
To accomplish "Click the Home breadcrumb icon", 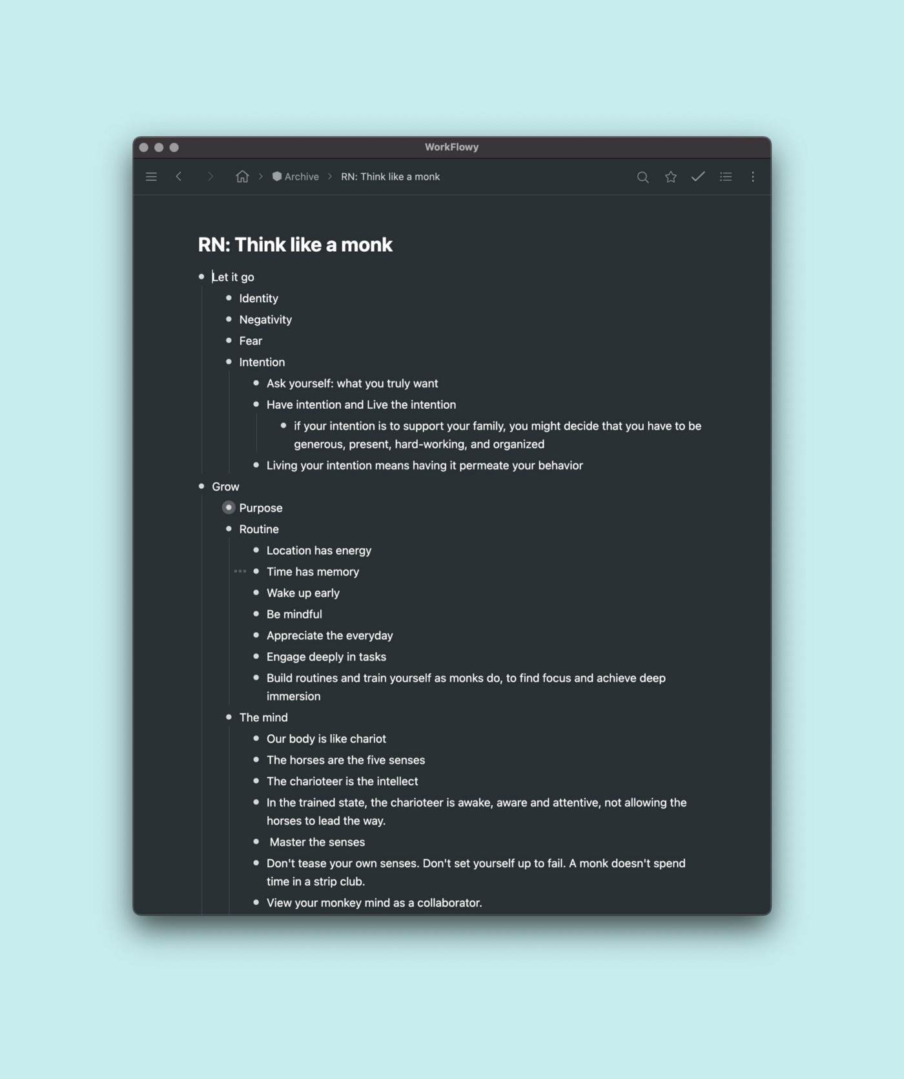I will click(x=242, y=176).
